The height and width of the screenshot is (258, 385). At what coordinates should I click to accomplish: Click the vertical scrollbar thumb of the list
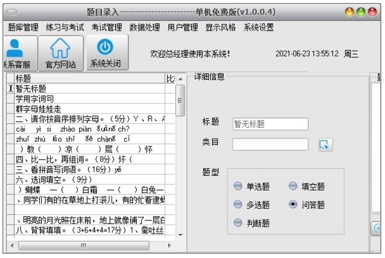point(180,100)
